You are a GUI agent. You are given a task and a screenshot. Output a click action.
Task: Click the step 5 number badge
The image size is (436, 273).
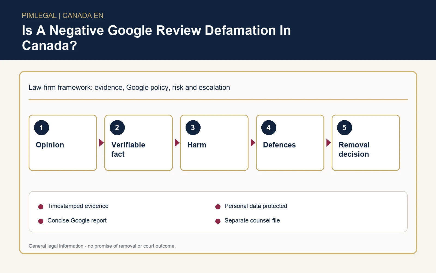344,127
